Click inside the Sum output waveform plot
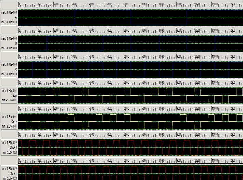 pos(131,95)
